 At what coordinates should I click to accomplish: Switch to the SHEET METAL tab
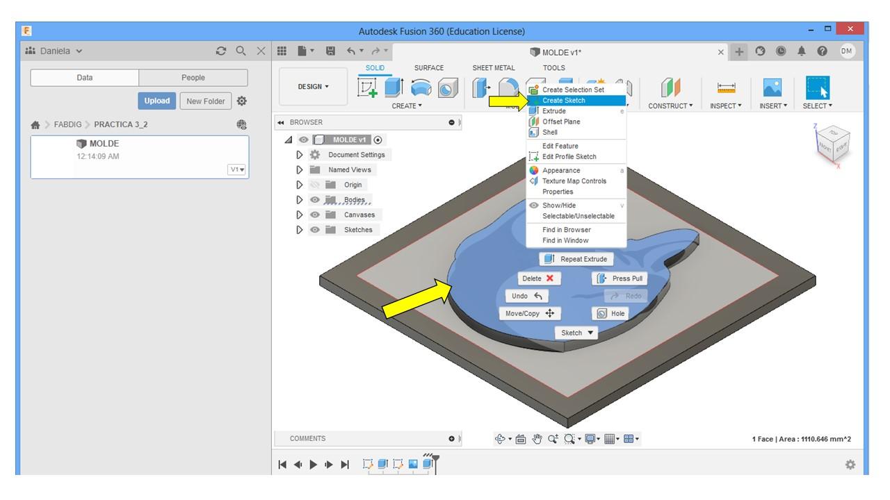(x=494, y=68)
